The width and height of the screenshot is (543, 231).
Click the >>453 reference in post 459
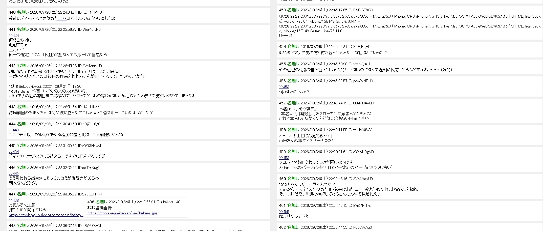pyautogui.click(x=284, y=158)
